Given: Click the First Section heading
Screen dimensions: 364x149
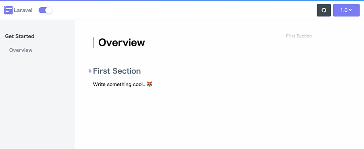Looking at the screenshot, I should (117, 71).
